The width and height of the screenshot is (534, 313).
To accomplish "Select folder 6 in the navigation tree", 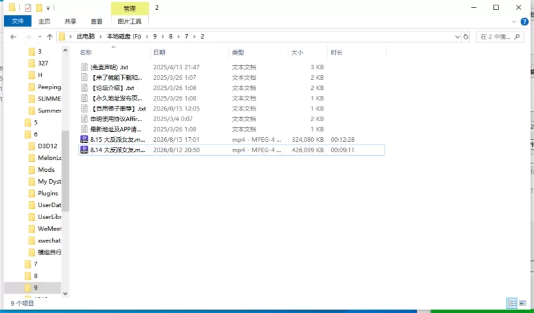I will pyautogui.click(x=35, y=135).
